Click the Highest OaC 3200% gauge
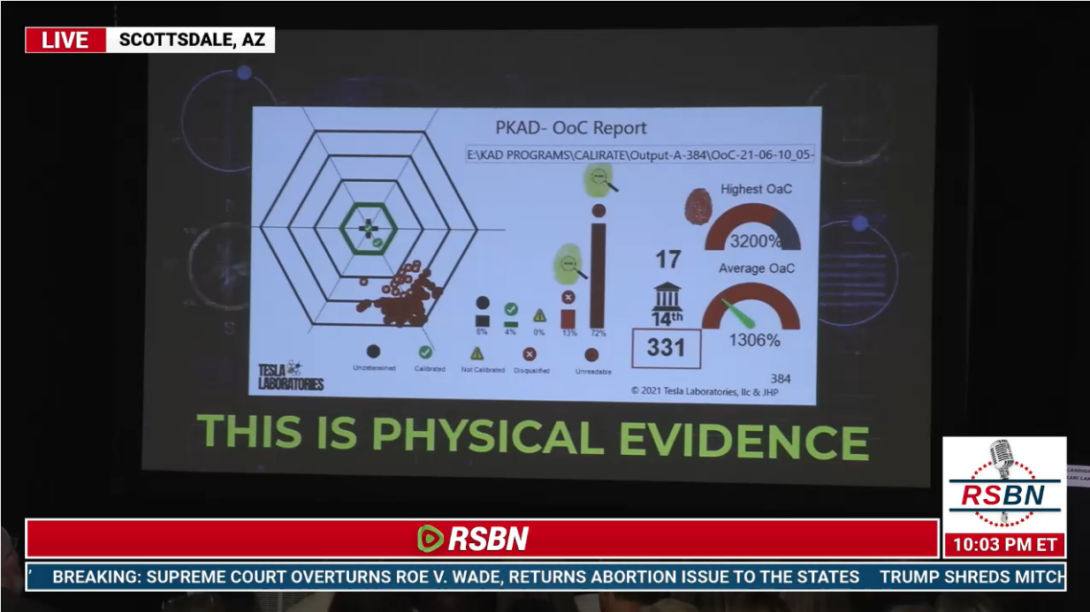This screenshot has width=1090, height=612. click(x=753, y=228)
